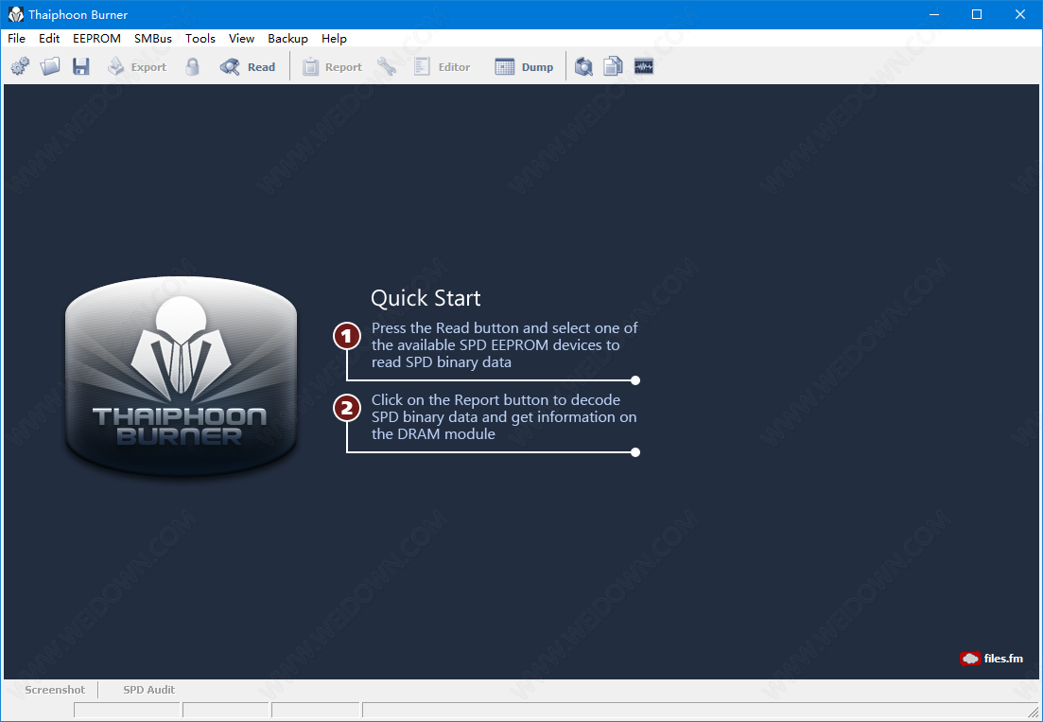The height and width of the screenshot is (722, 1043).
Task: Click the Read button in toolbar
Action: [248, 66]
